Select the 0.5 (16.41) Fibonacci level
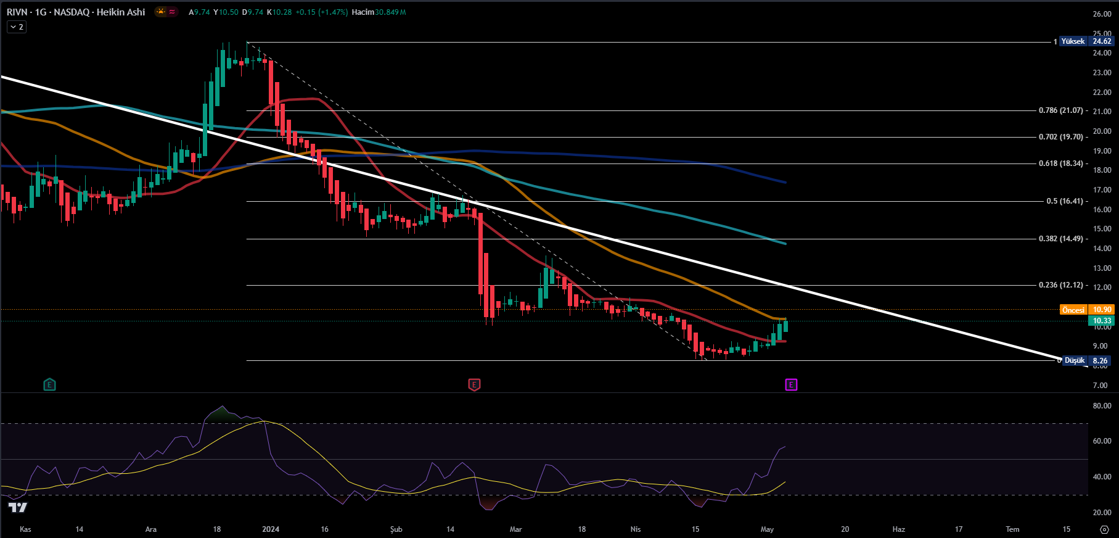Image resolution: width=1119 pixels, height=538 pixels. [1065, 201]
